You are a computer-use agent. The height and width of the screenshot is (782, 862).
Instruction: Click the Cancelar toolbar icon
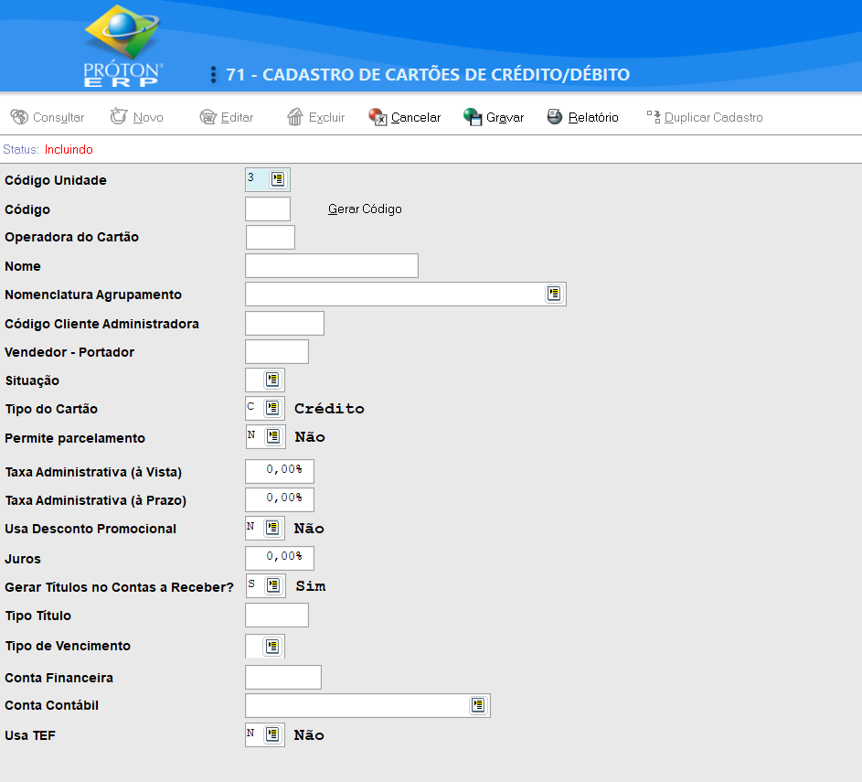[378, 117]
